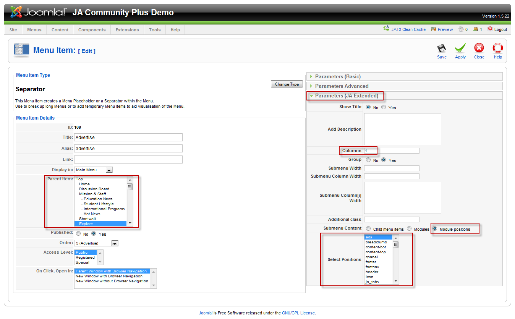Open the Display in dropdown

[x=109, y=170]
